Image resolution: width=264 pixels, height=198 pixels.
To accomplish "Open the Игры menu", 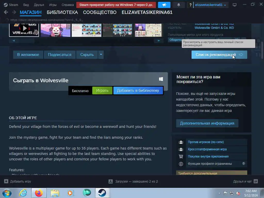I will (x=53, y=5).
